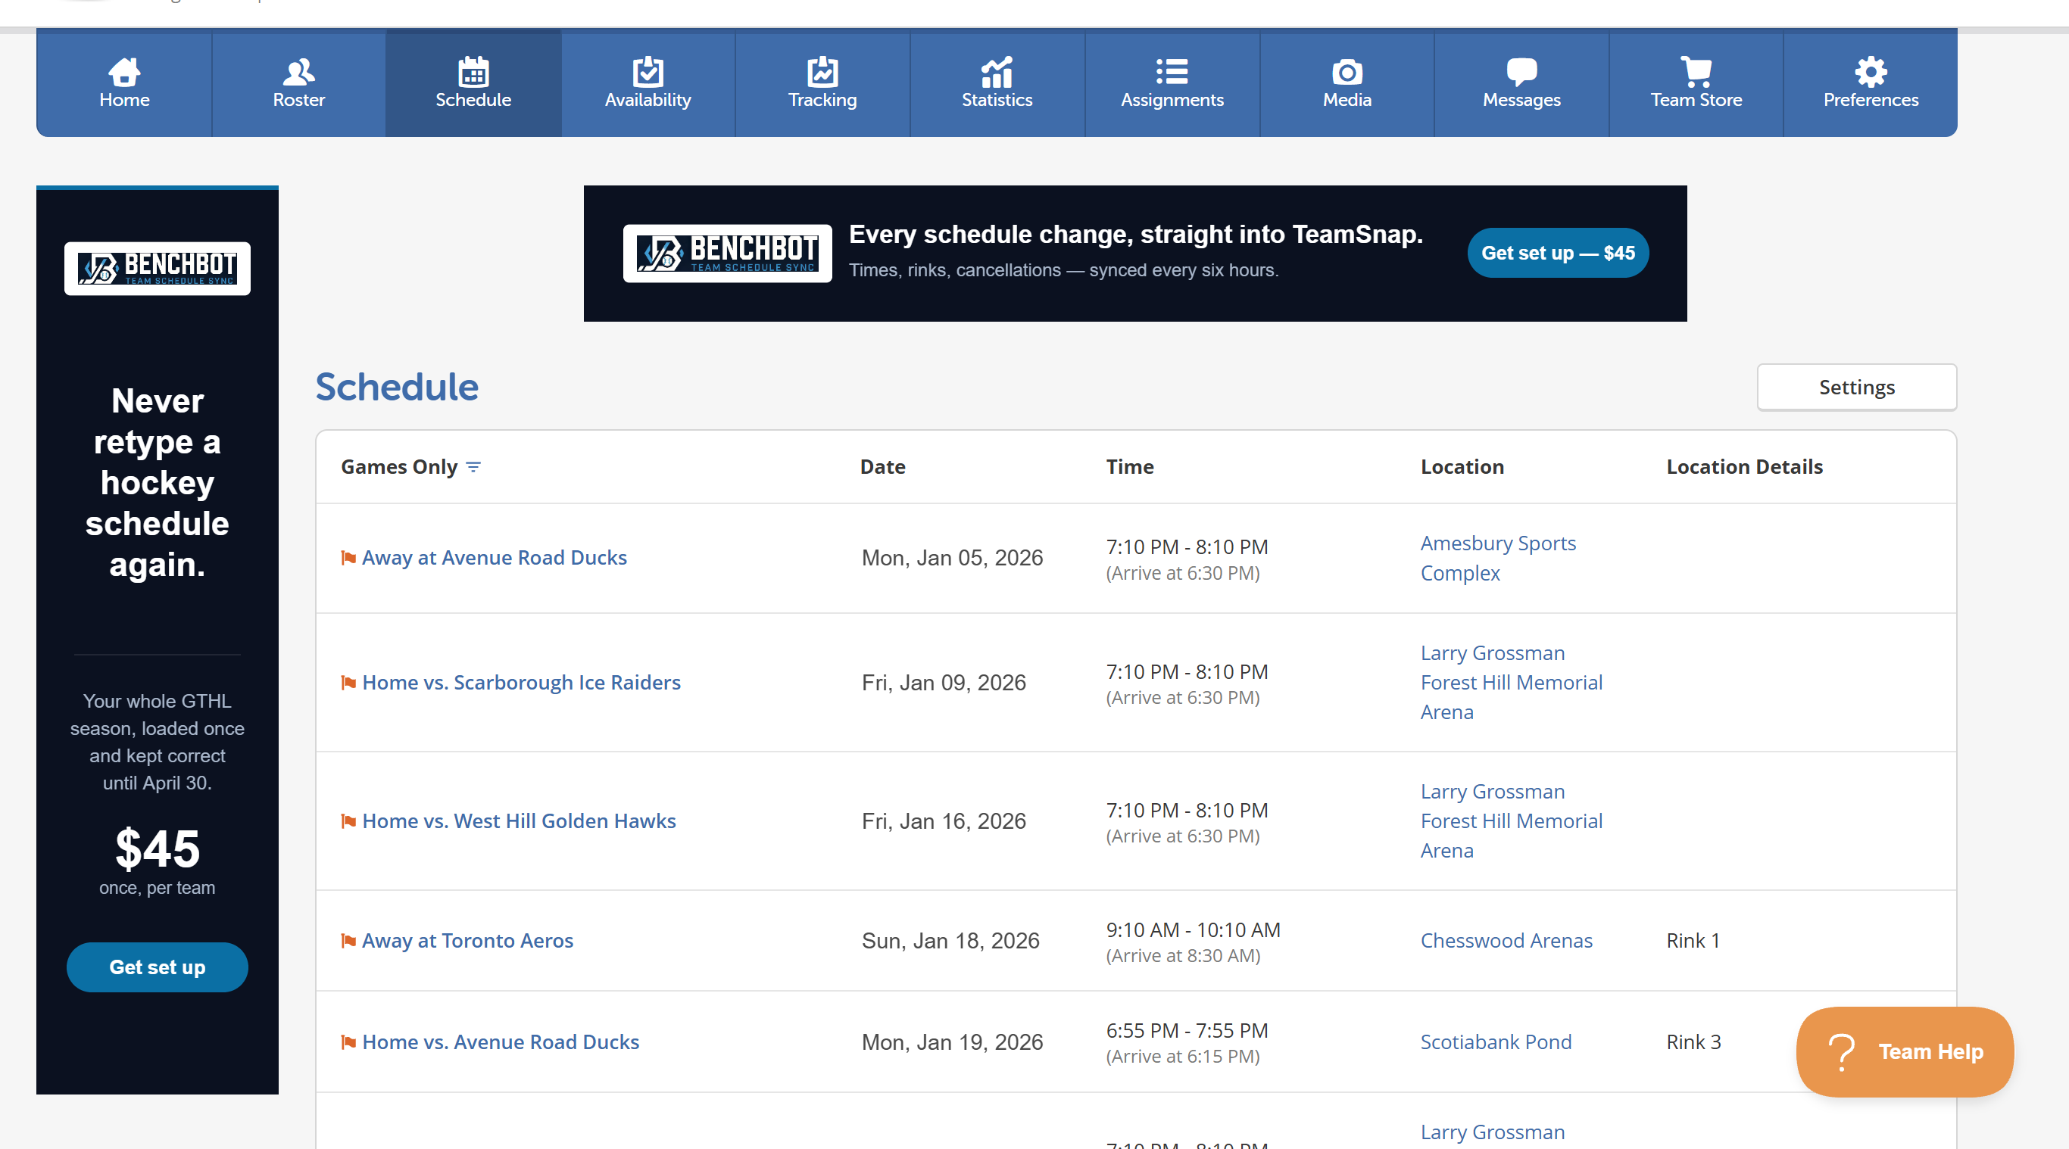Click the Time column header
The width and height of the screenshot is (2069, 1149).
[1129, 466]
